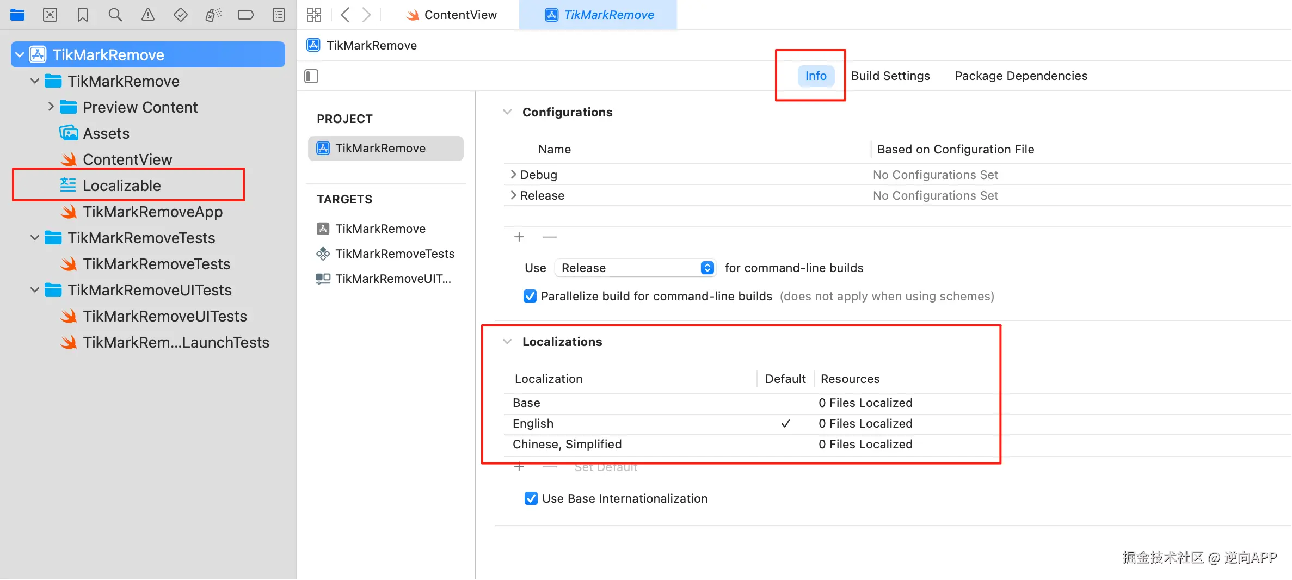Click 0 Files Localized for Chinese, Simplified
1292x580 pixels.
click(x=865, y=444)
